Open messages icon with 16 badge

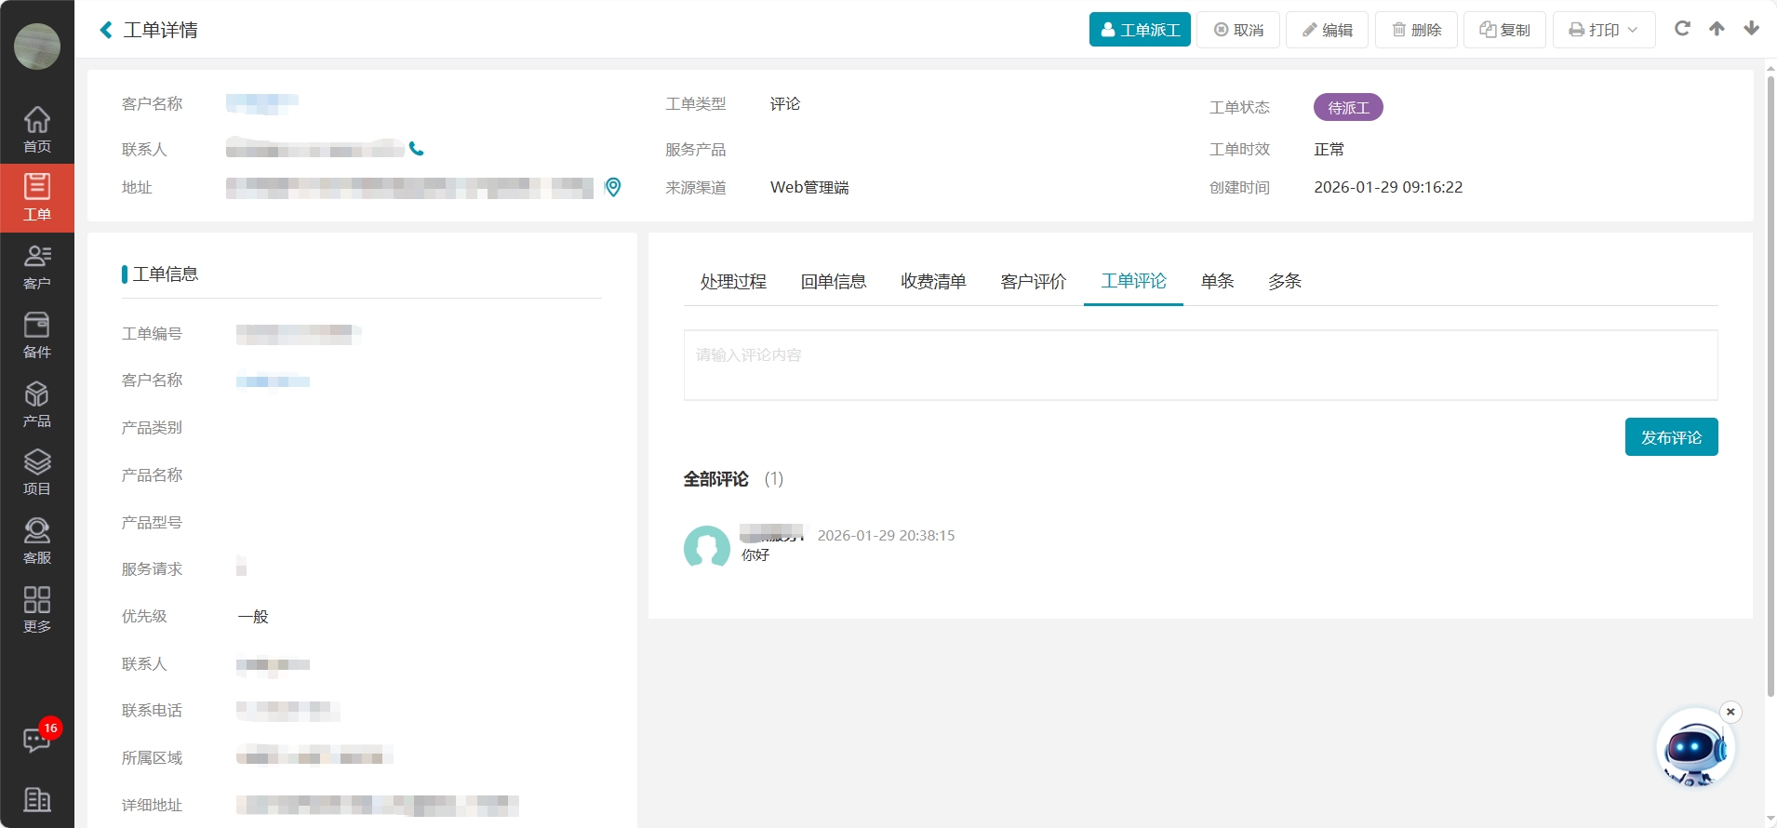[x=37, y=740]
